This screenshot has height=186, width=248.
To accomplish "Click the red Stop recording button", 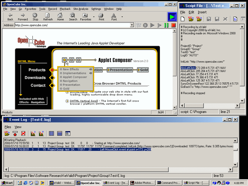I will click(174, 25).
